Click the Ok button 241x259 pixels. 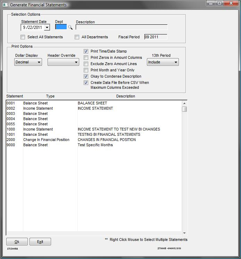(17, 242)
